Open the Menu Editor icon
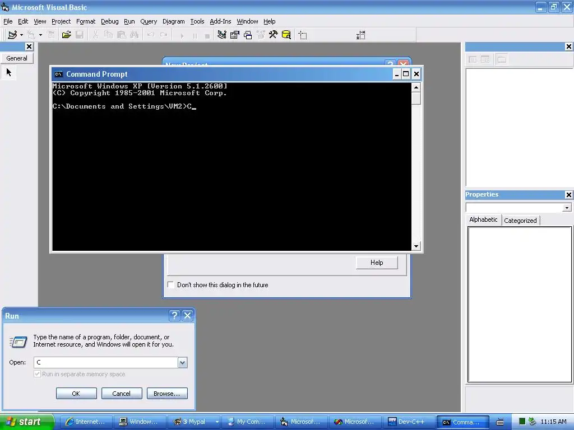Screen dimensions: 574x430 click(x=51, y=35)
